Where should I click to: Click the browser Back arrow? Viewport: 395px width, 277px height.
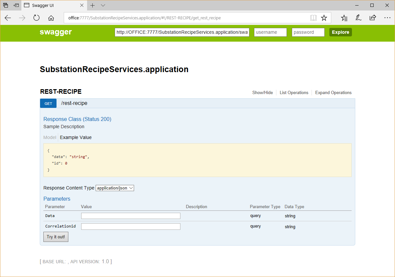point(8,18)
